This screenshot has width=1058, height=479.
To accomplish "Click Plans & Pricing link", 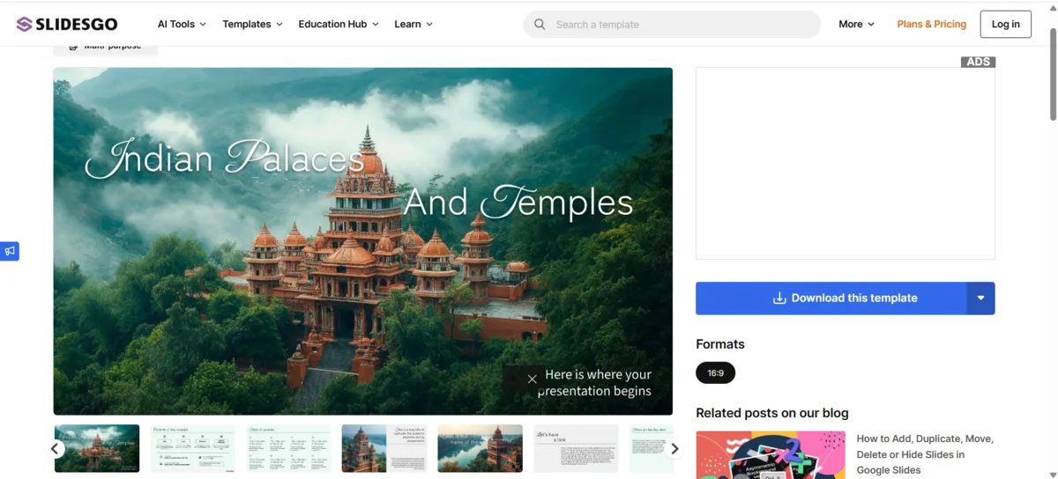I will (931, 25).
